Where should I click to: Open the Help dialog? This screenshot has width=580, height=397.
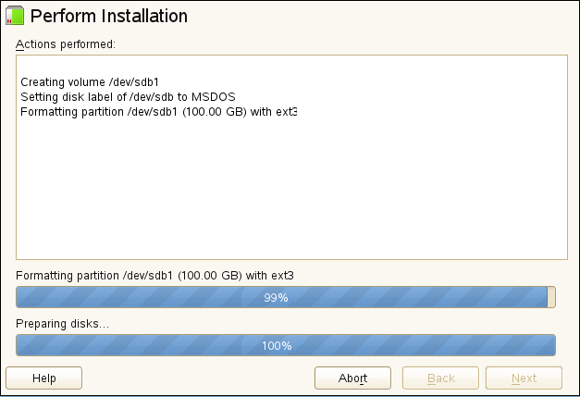tap(43, 378)
